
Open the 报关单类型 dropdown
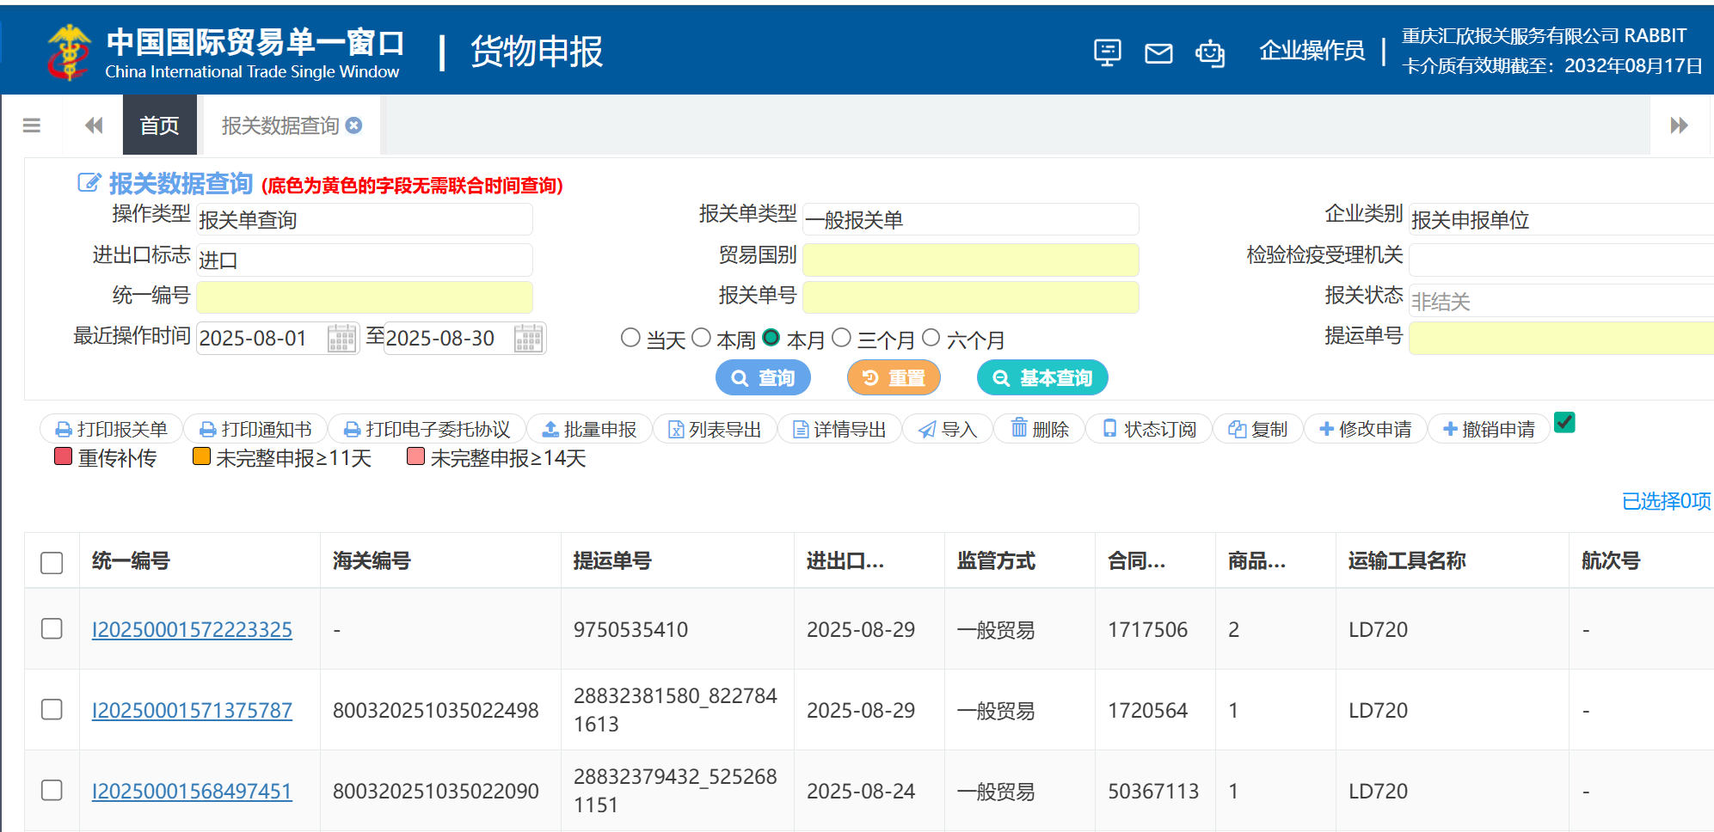point(970,220)
